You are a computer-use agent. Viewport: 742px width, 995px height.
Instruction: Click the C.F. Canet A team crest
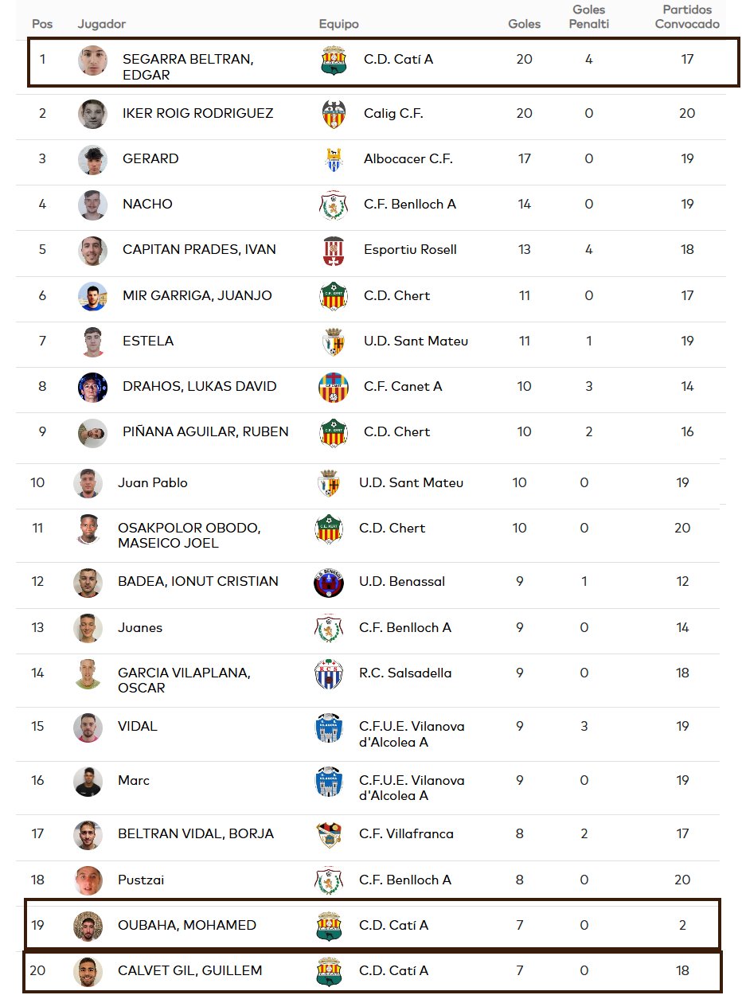(334, 387)
